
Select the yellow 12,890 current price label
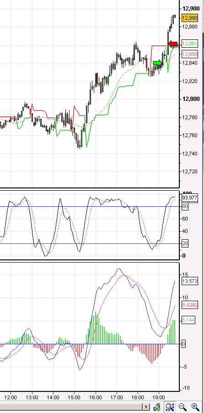189,18
